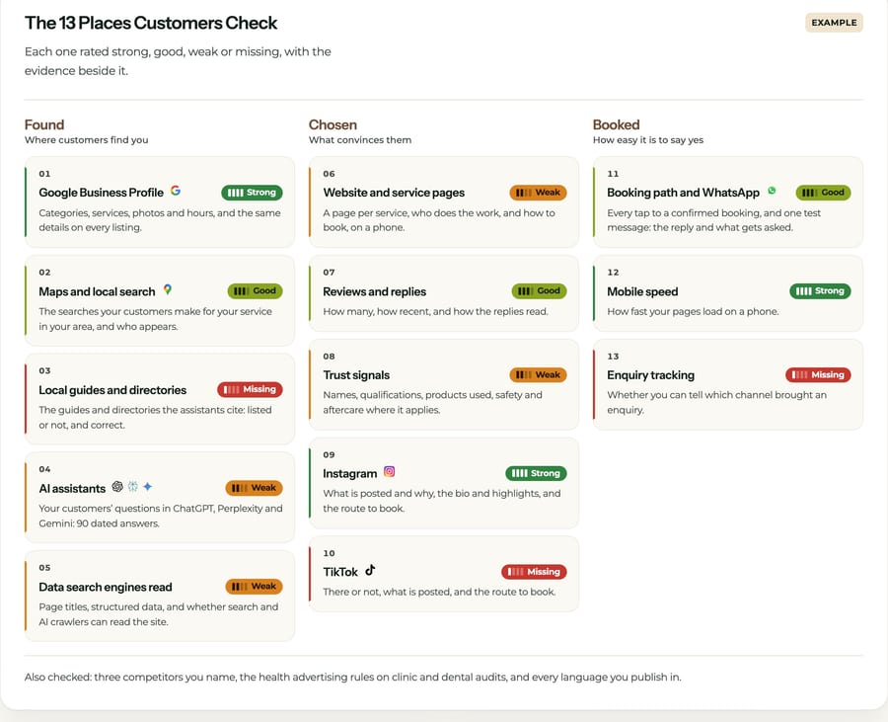The image size is (888, 722).
Task: Open the Website and service pages title
Action: click(394, 193)
